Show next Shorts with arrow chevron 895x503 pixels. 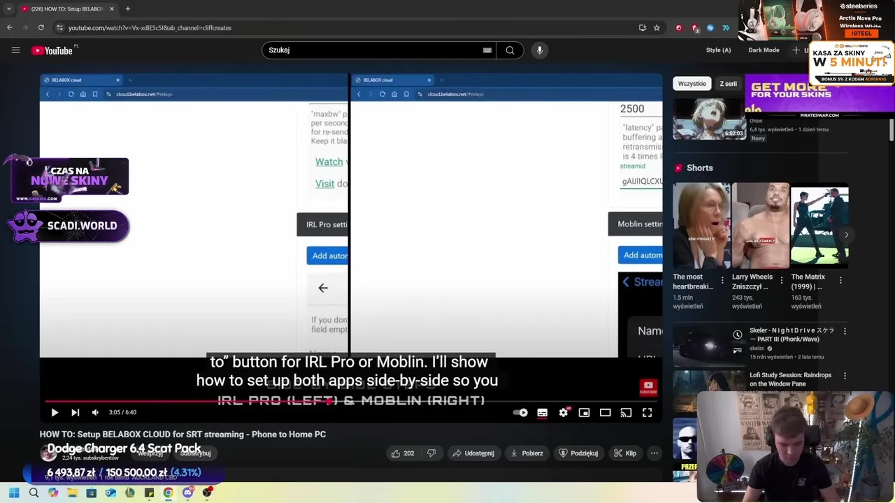(846, 235)
